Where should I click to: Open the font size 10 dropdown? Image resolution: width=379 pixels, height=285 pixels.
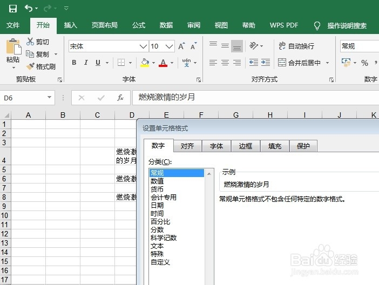tap(170, 46)
